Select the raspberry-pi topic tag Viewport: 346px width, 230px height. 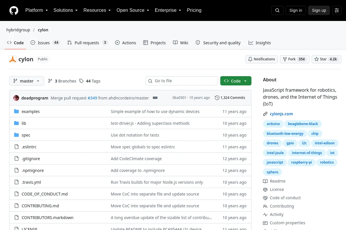302,162
